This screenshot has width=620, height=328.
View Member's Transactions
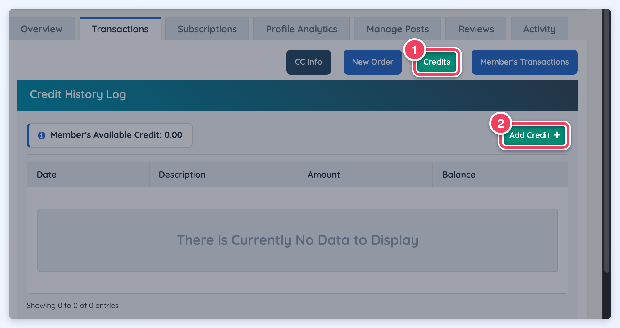525,62
